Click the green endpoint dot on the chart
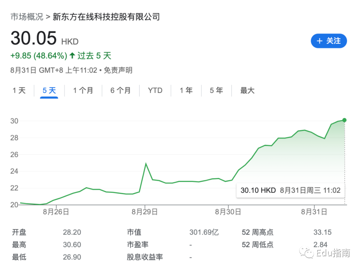 click(x=345, y=120)
